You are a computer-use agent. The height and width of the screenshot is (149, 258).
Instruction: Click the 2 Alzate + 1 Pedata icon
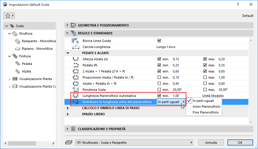pos(76,71)
